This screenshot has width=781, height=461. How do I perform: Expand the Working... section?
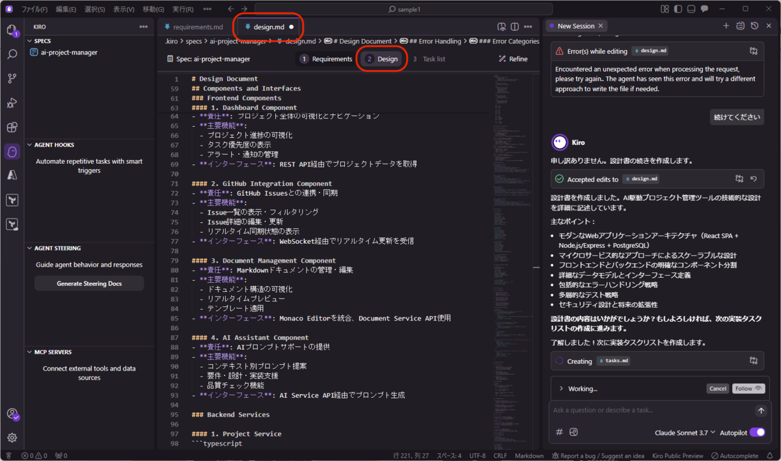click(561, 389)
